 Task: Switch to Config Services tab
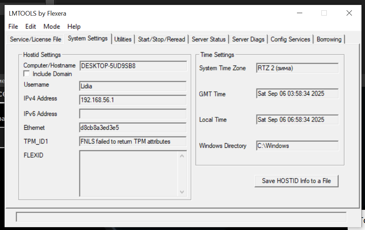click(x=290, y=39)
